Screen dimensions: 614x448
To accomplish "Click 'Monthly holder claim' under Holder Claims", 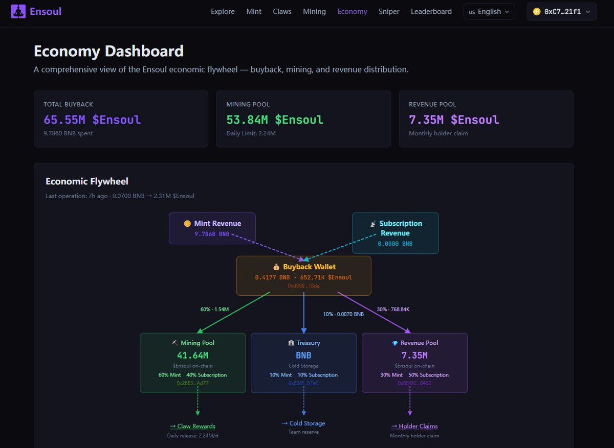I will point(414,436).
